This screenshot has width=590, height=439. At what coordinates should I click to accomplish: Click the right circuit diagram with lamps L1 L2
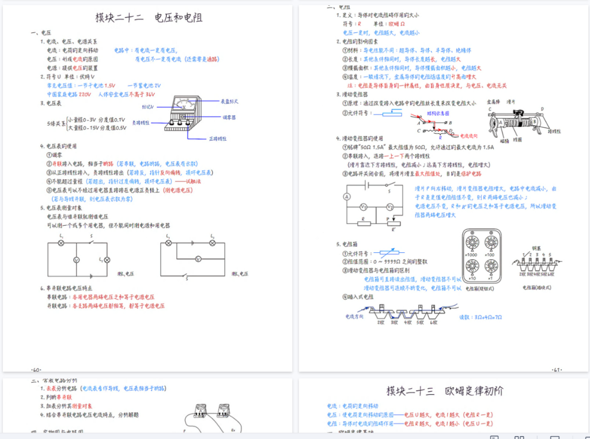(192, 258)
